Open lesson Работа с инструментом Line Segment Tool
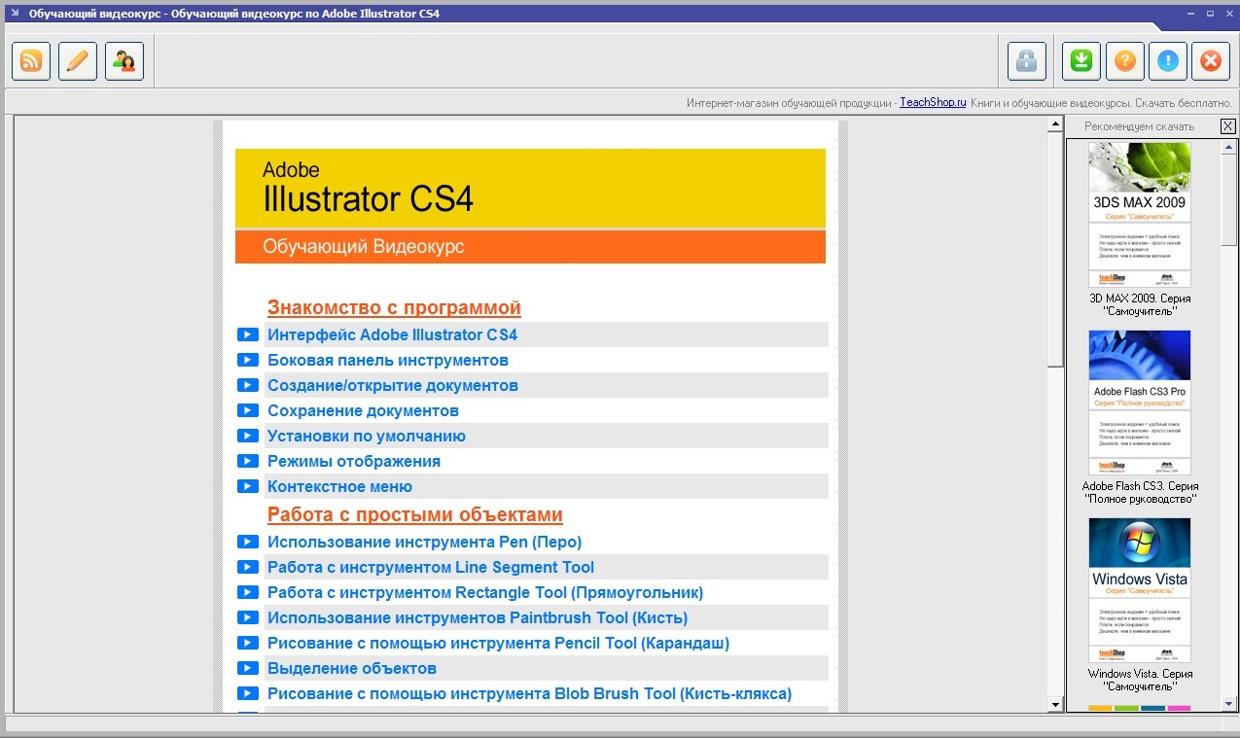 click(x=431, y=567)
